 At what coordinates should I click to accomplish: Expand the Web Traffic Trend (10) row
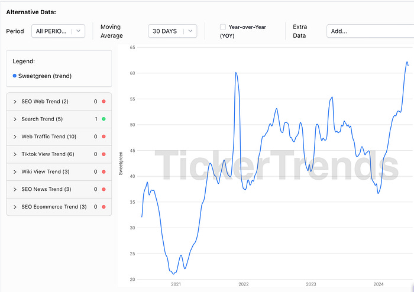pos(59,137)
